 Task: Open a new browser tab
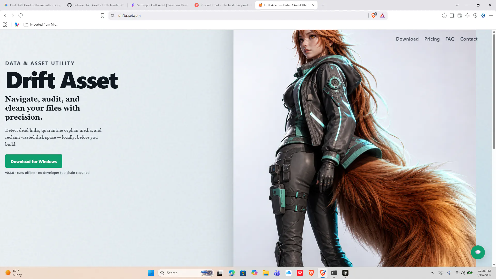323,5
